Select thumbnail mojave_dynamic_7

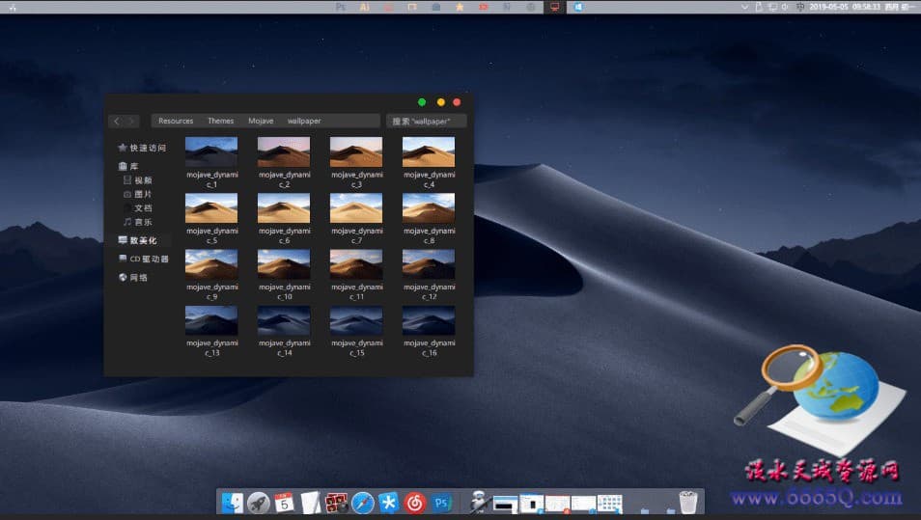(356, 207)
